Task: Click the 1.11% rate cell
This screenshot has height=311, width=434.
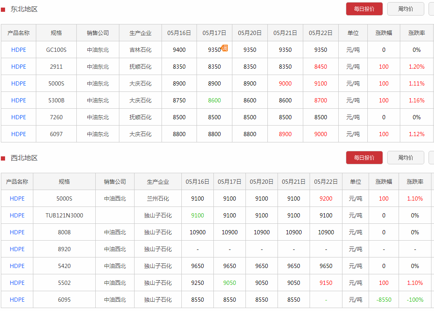Action: click(x=417, y=83)
